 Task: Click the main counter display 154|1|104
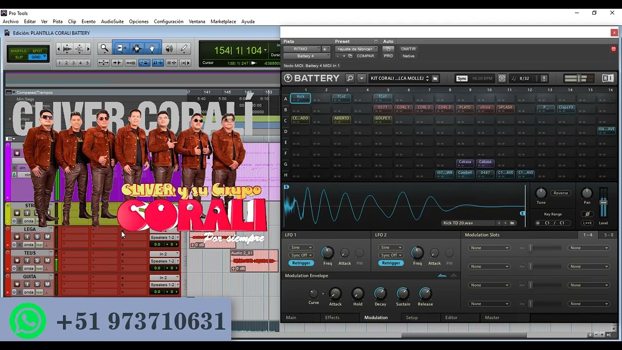point(238,51)
